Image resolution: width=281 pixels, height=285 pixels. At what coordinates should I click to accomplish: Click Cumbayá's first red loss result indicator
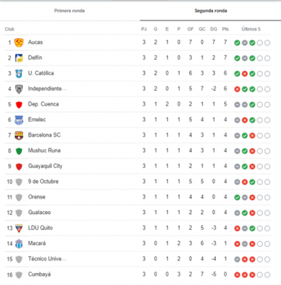pos(237,274)
